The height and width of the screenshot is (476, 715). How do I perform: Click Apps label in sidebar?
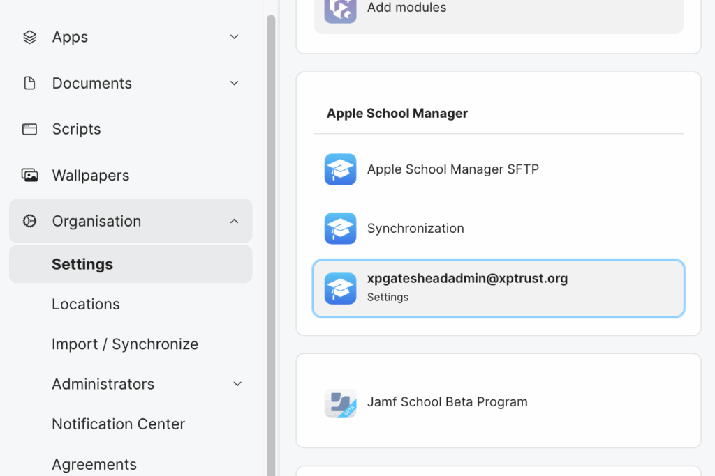[70, 37]
